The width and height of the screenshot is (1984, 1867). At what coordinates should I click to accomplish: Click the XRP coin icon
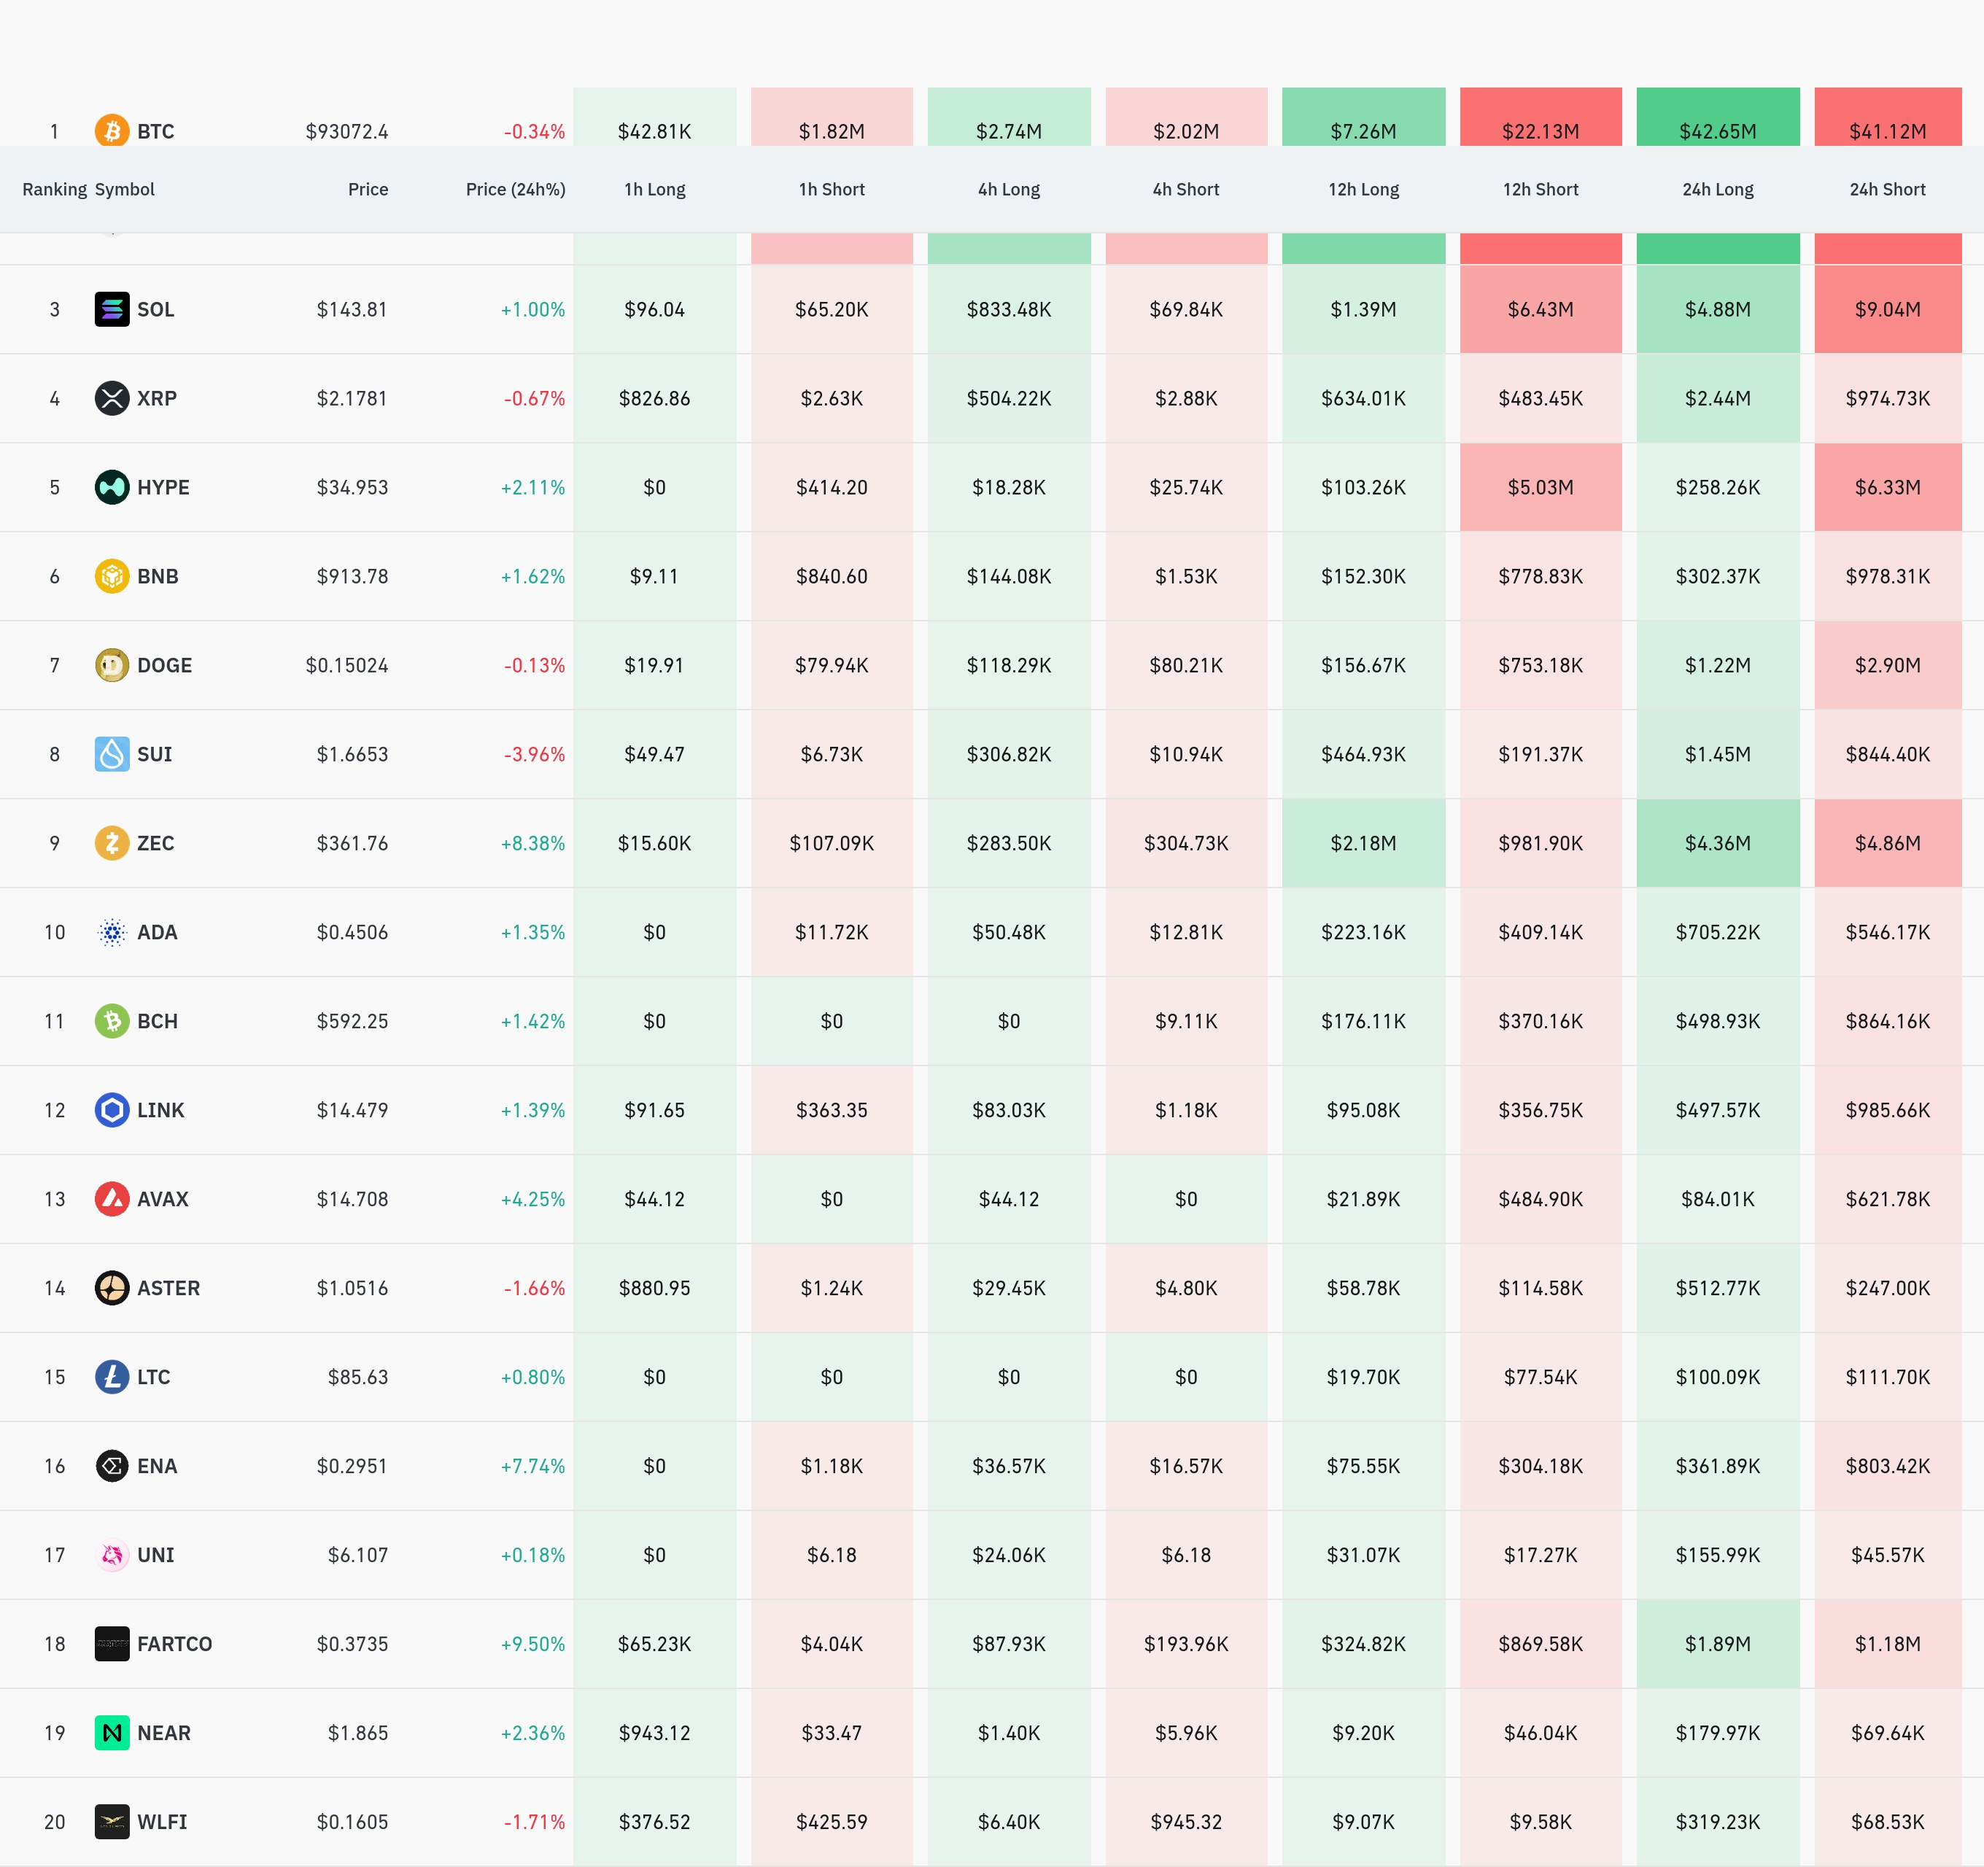[x=112, y=398]
